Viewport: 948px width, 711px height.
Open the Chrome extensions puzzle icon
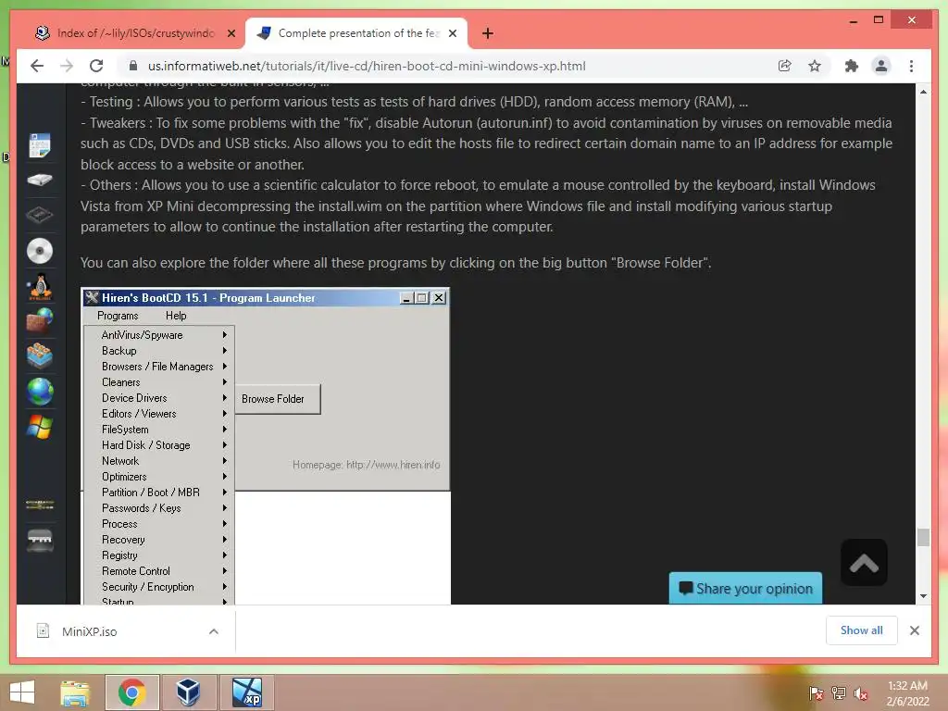(852, 66)
